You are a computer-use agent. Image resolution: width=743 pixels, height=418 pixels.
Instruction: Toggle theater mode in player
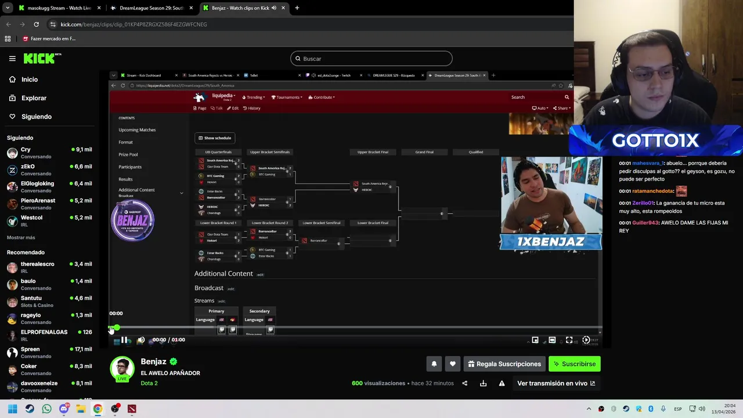[552, 340]
